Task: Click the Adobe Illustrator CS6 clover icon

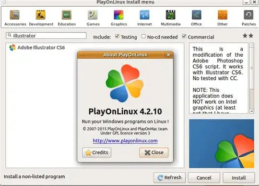Action: click(x=12, y=48)
